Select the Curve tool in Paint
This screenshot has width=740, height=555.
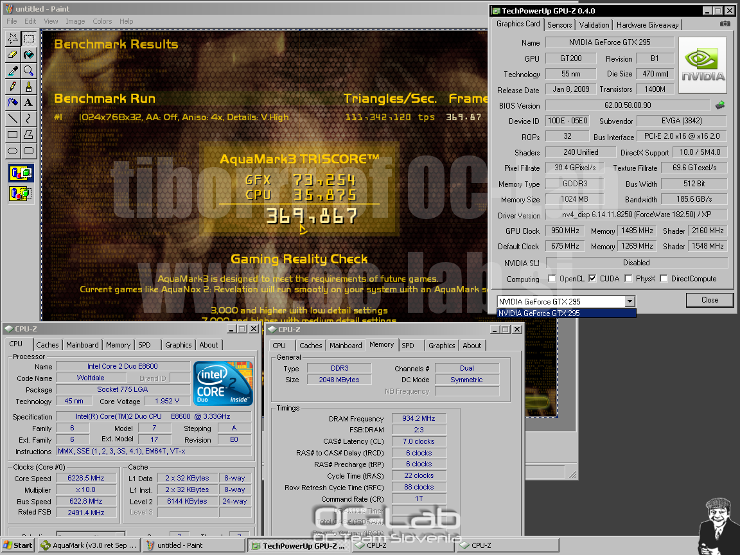point(29,119)
